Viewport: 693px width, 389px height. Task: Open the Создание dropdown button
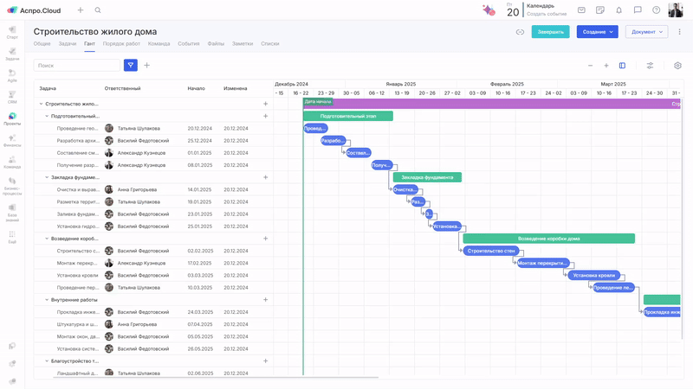tap(598, 32)
